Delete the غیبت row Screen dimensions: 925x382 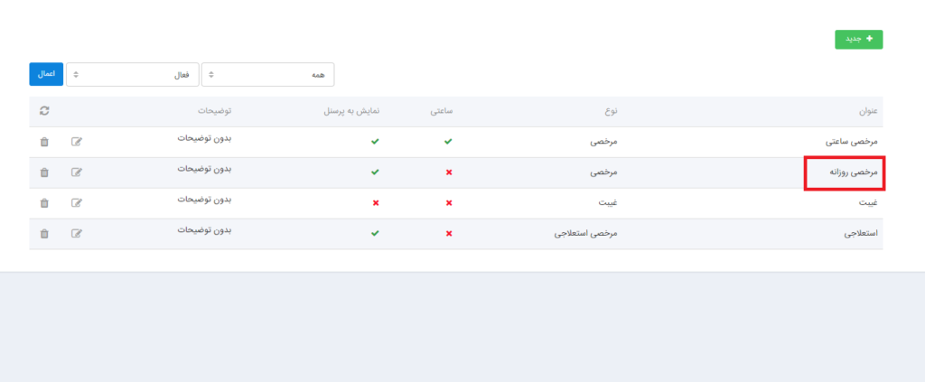click(44, 203)
